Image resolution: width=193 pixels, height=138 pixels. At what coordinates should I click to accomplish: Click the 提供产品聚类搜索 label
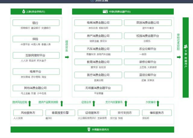click(x=48, y=102)
